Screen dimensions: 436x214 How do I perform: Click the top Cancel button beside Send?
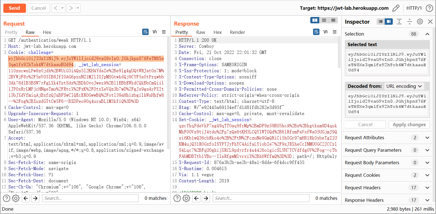point(38,8)
